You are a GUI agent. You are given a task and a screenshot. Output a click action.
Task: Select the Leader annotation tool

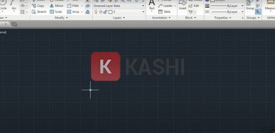point(165,6)
